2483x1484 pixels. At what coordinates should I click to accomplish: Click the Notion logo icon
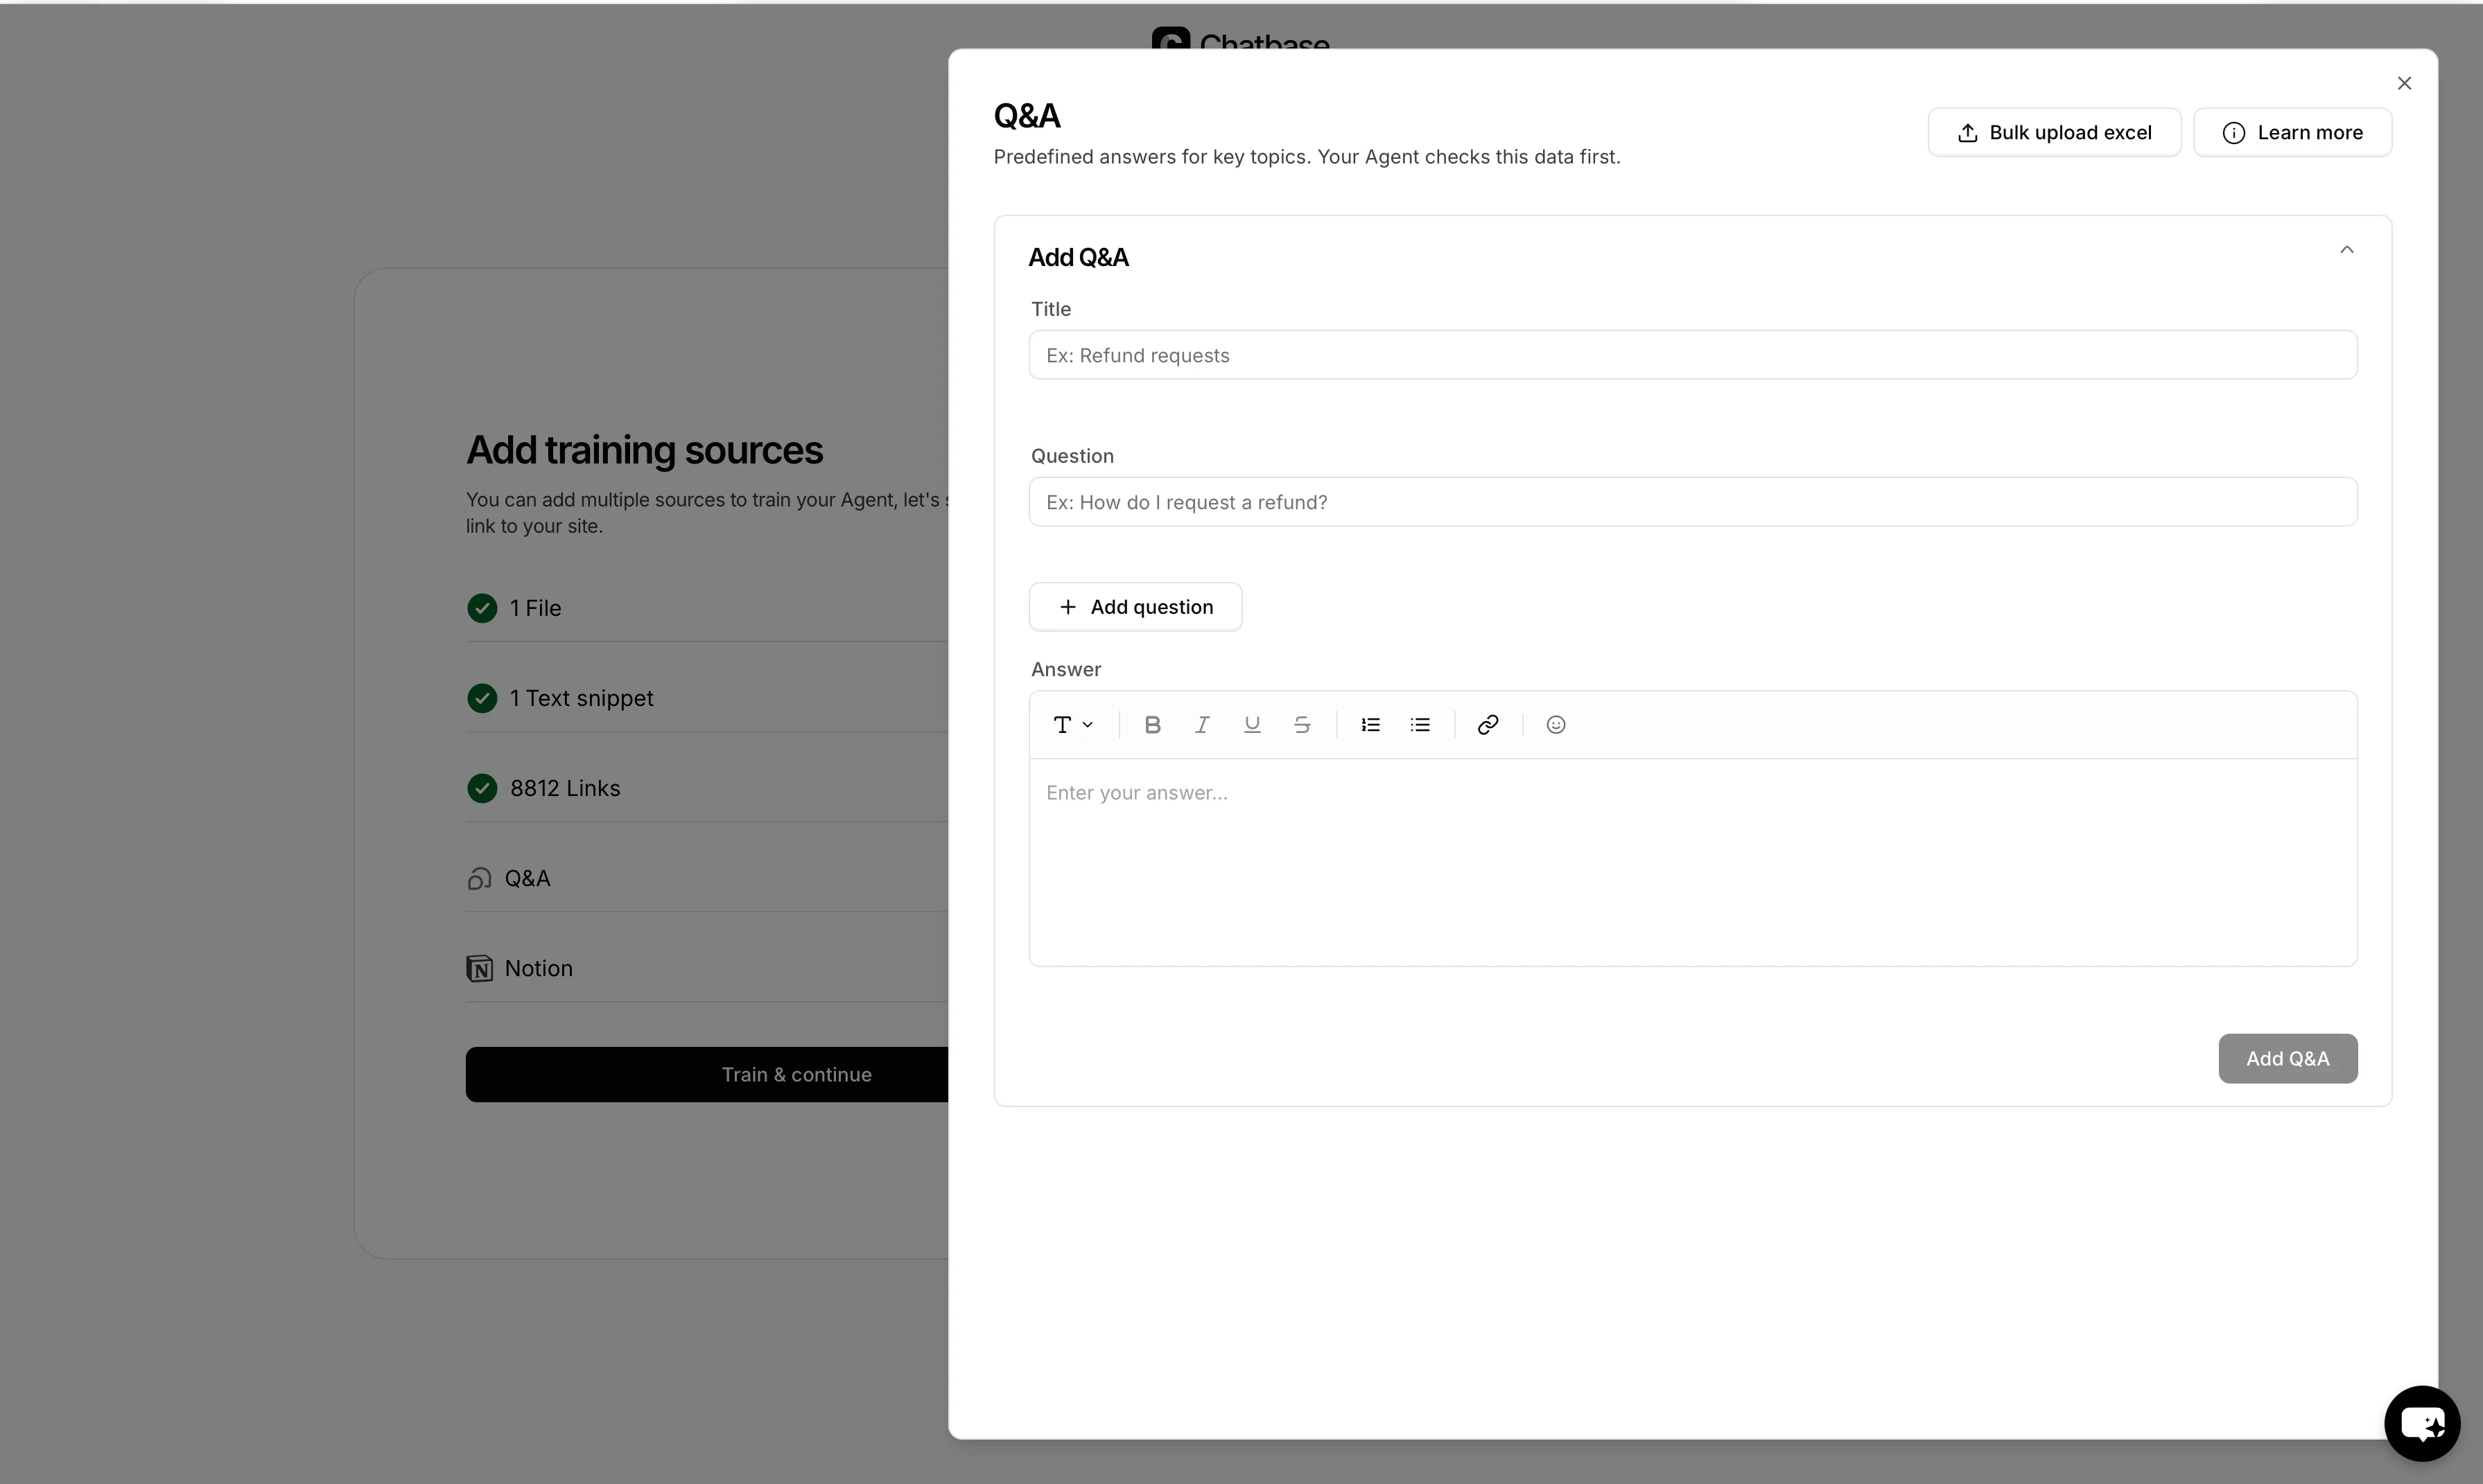point(479,968)
